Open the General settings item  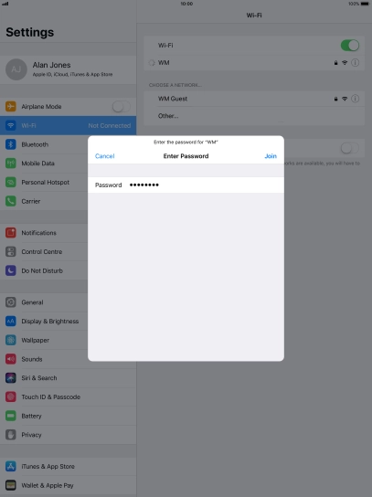pyautogui.click(x=44, y=302)
